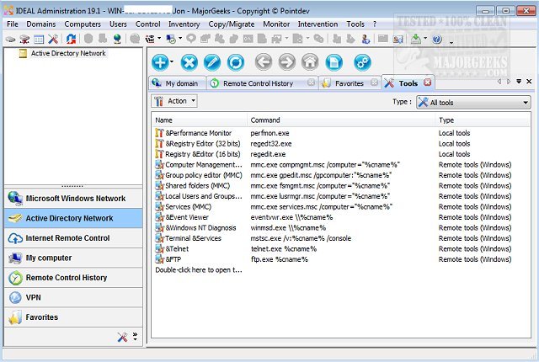Click the blue circular refresh icon
Screen dimensions: 539x362
[x=236, y=61]
